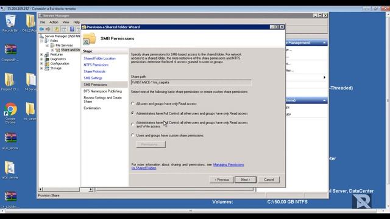
Task: Select All users have only Read access option
Action: pos(133,104)
